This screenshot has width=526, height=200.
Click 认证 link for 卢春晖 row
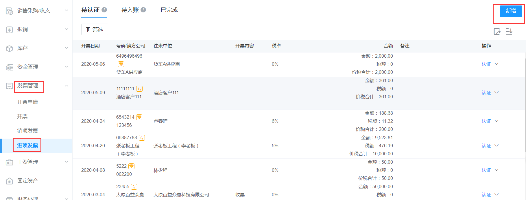click(486, 121)
